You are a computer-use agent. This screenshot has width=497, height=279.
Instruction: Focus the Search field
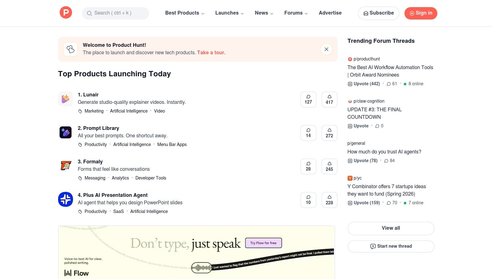point(116,13)
